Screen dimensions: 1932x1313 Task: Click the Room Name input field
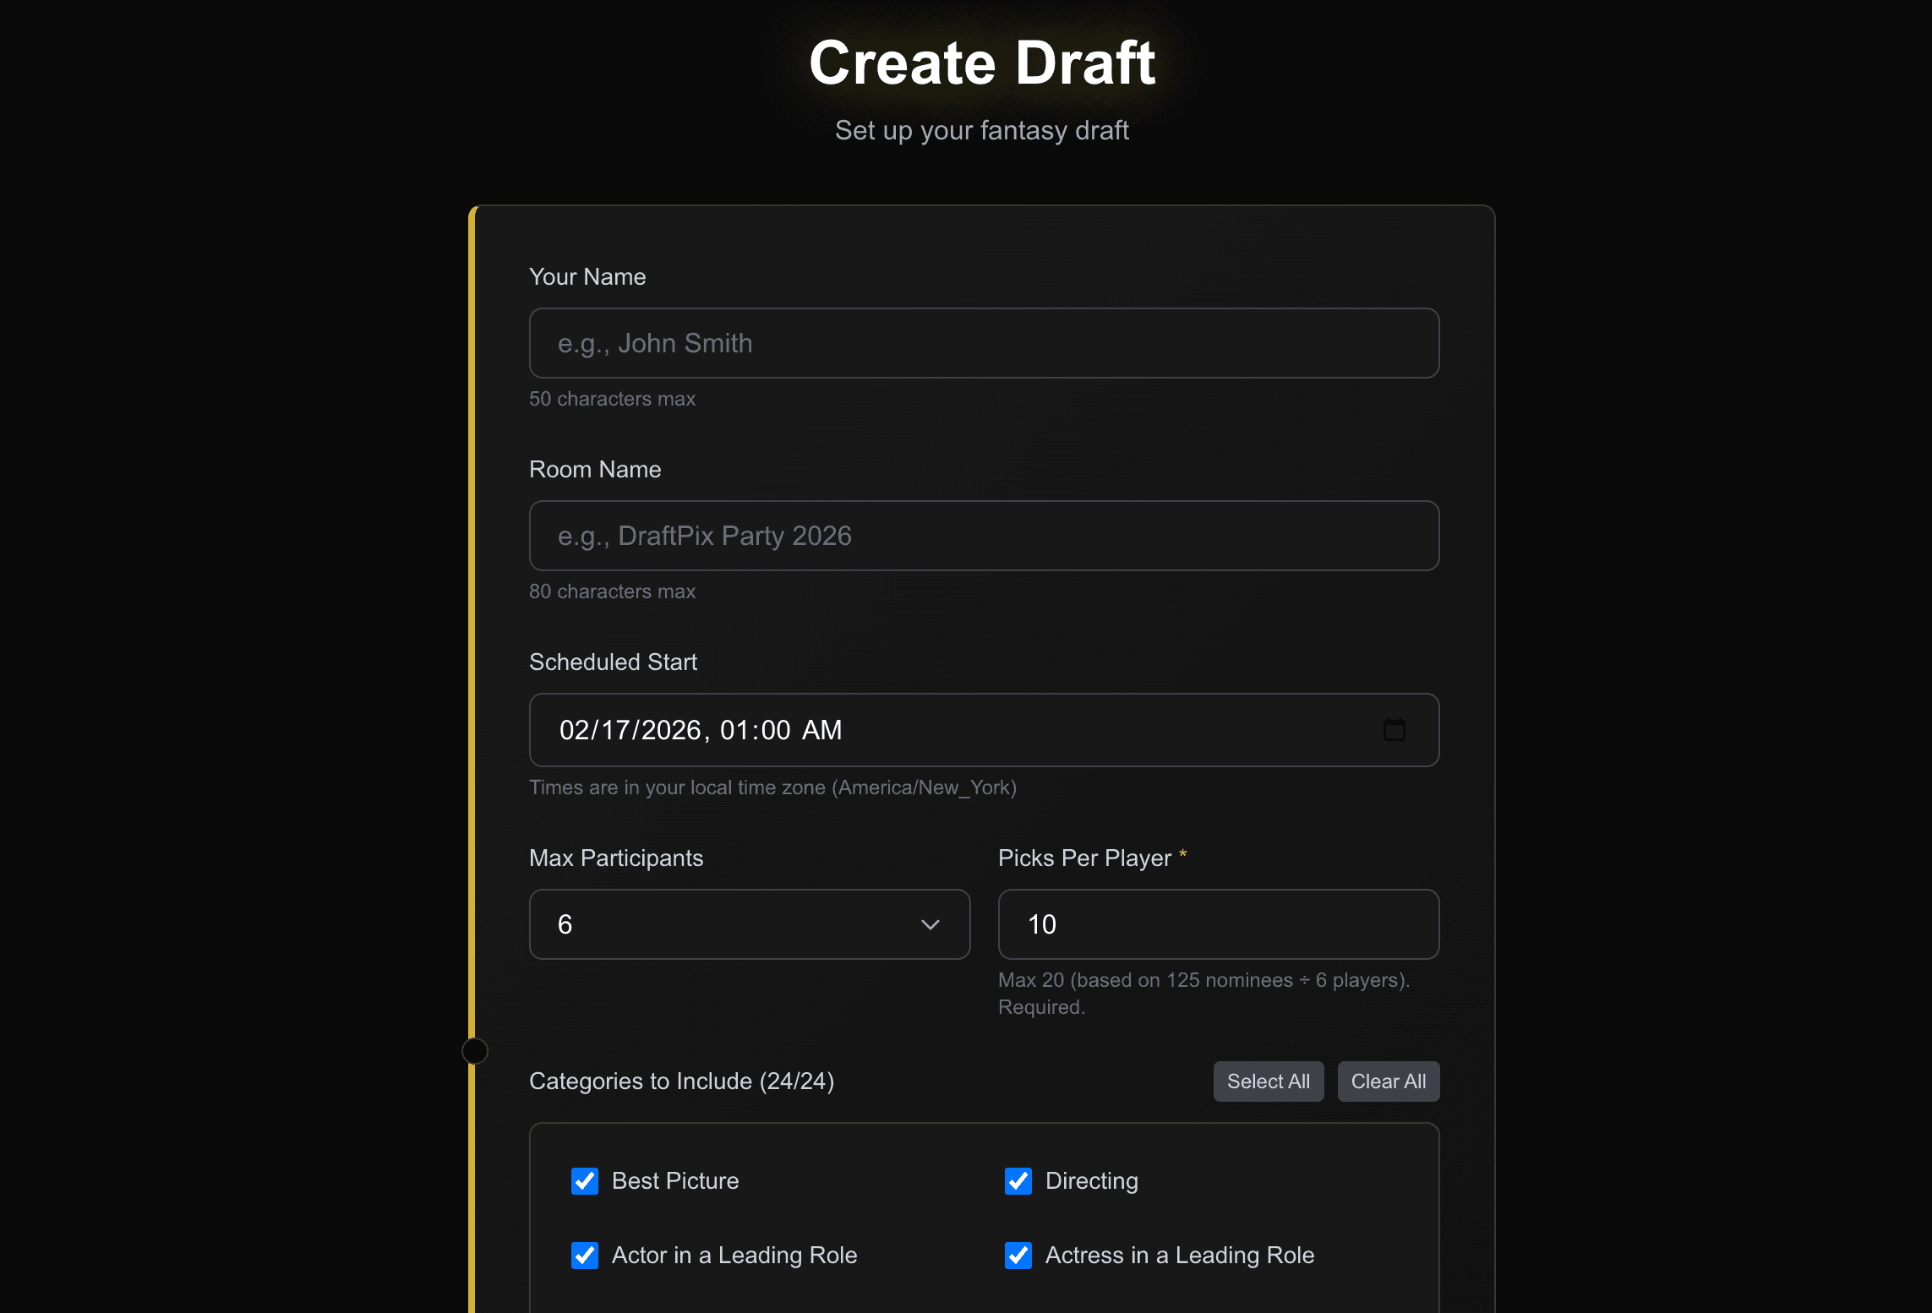(x=983, y=536)
